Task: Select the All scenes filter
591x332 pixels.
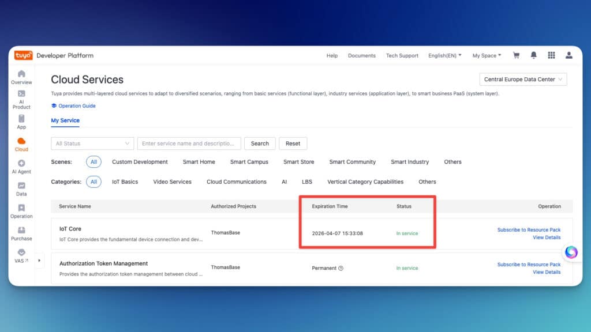Action: coord(93,162)
